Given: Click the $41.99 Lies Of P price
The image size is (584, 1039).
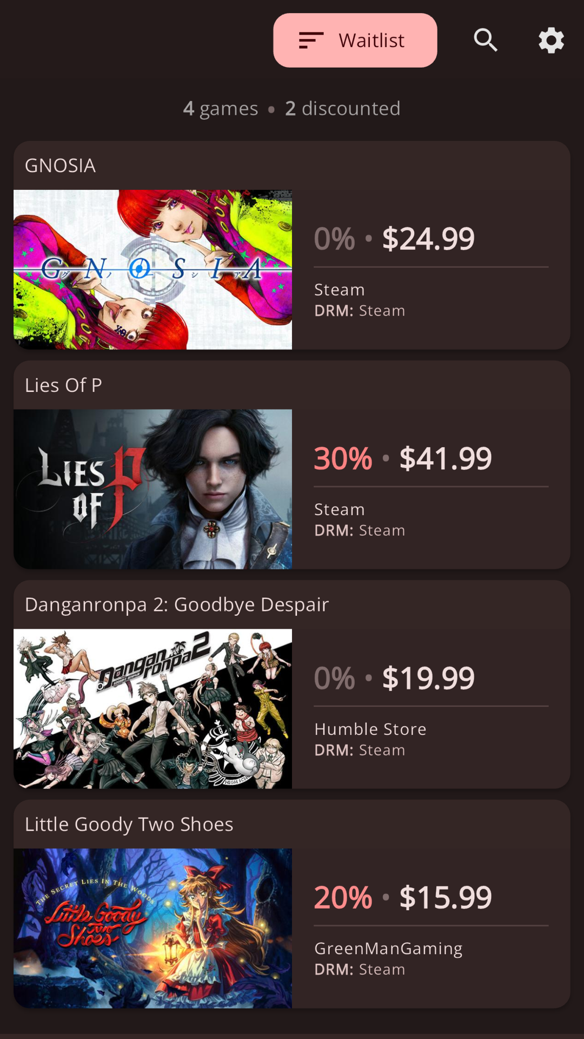Looking at the screenshot, I should (x=446, y=458).
